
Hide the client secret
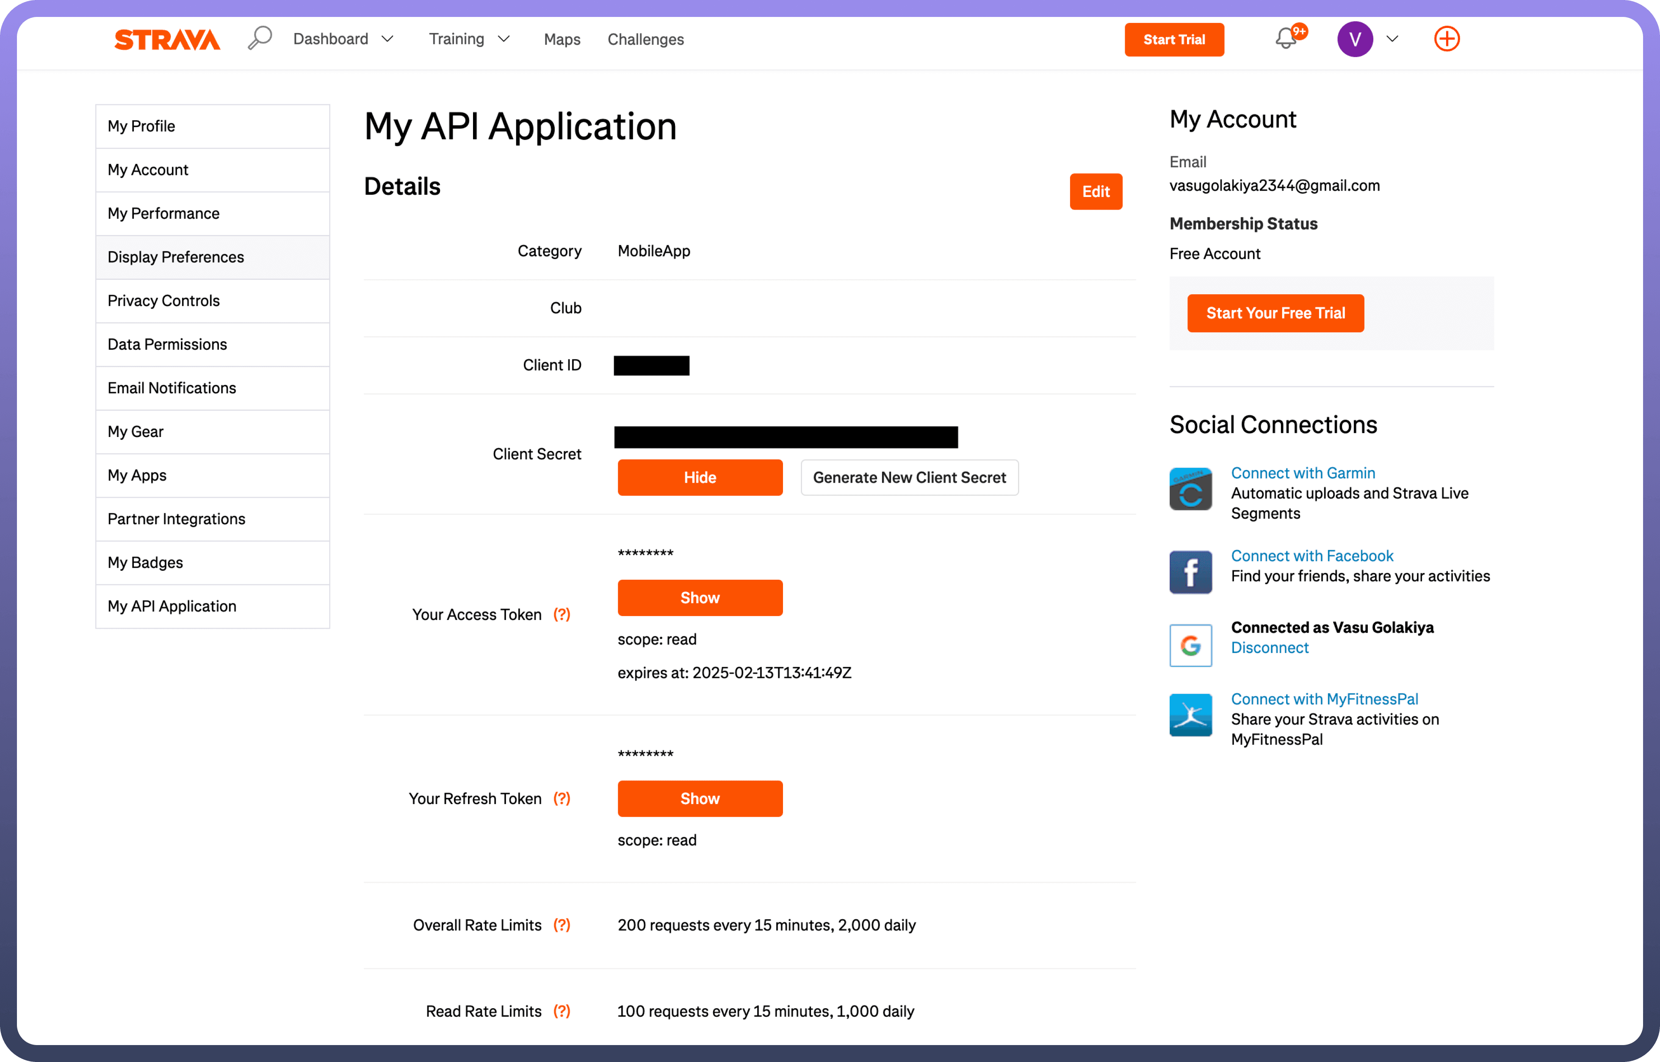tap(699, 477)
